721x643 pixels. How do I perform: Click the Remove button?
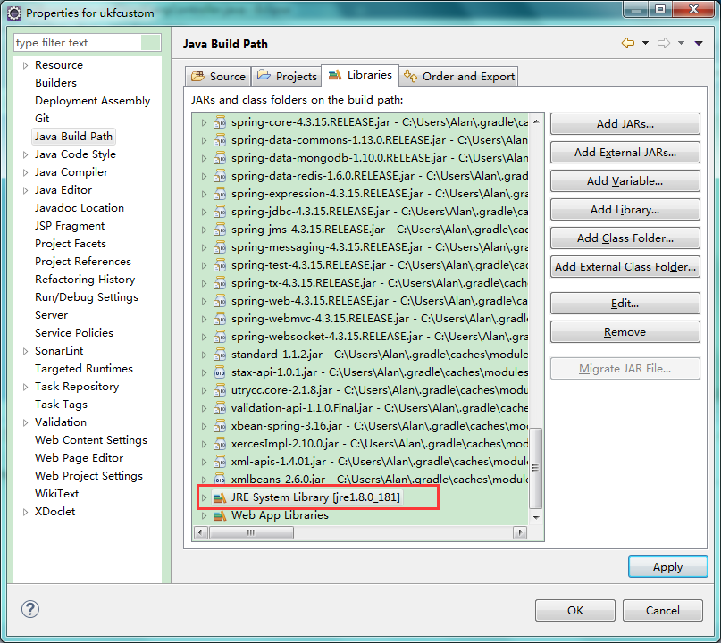625,332
